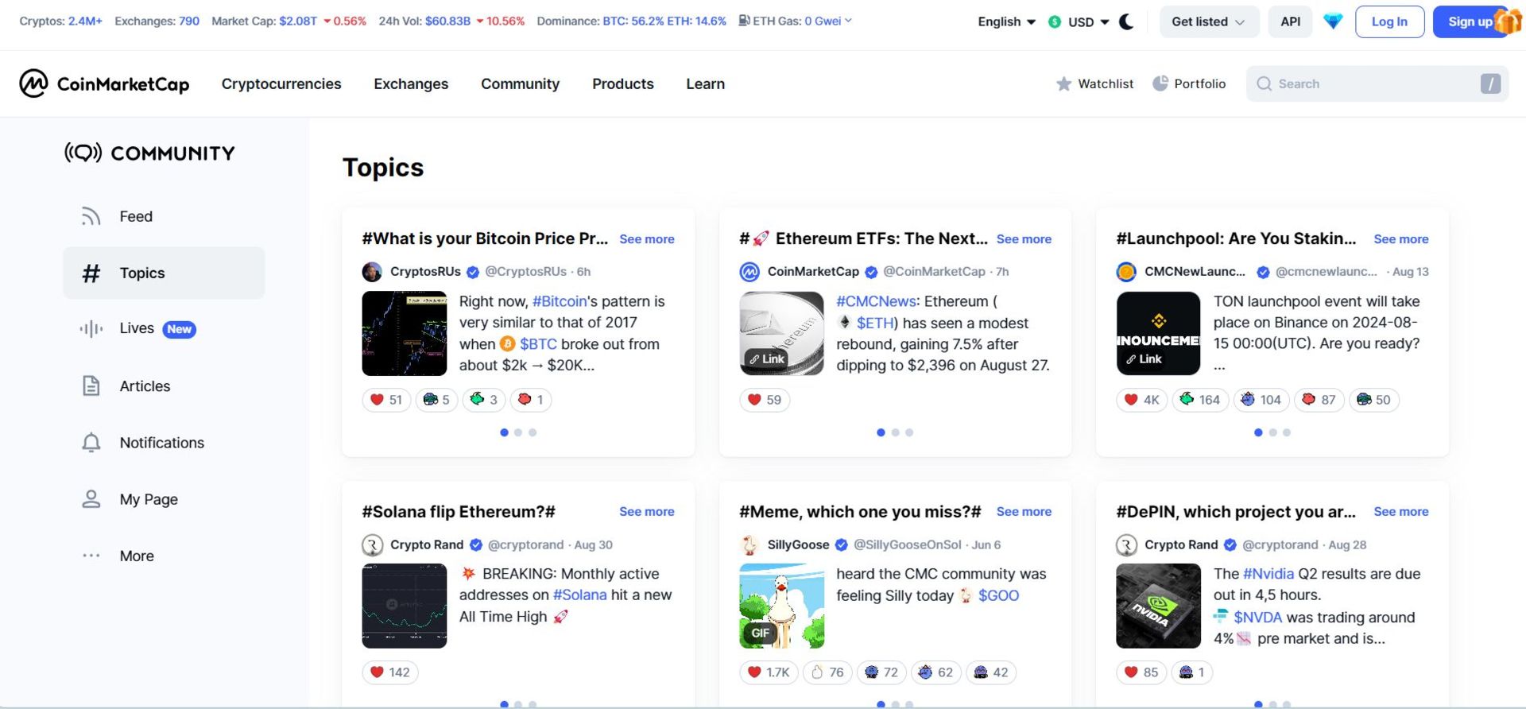Expand the Get listed dropdown
The width and height of the screenshot is (1526, 709).
(1208, 21)
